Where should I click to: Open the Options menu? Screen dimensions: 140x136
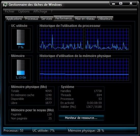point(24,11)
